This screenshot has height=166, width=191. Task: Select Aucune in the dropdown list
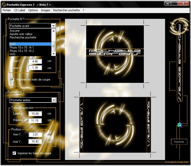pyautogui.click(x=30, y=30)
